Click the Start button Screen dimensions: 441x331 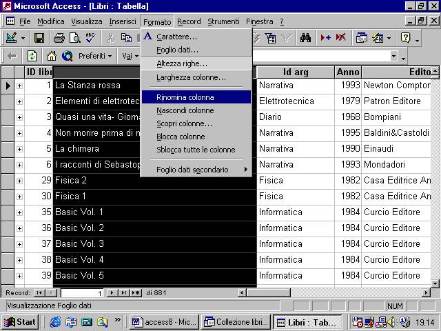point(20,322)
